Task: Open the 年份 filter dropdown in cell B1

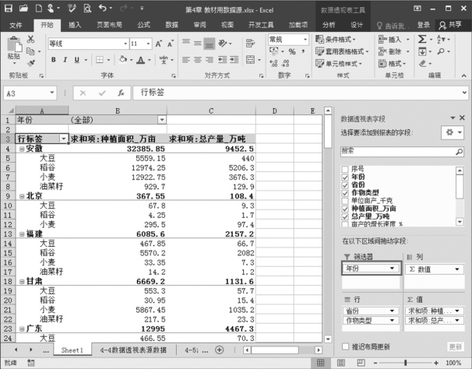Action: click(162, 120)
